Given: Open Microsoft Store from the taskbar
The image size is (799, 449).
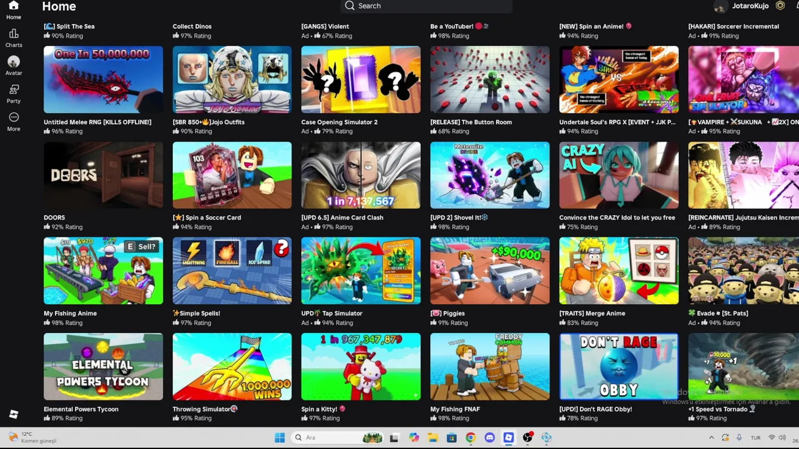Looking at the screenshot, I should click(451, 438).
